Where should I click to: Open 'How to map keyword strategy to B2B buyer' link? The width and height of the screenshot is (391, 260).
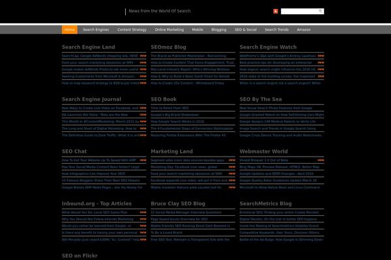[x=100, y=83]
